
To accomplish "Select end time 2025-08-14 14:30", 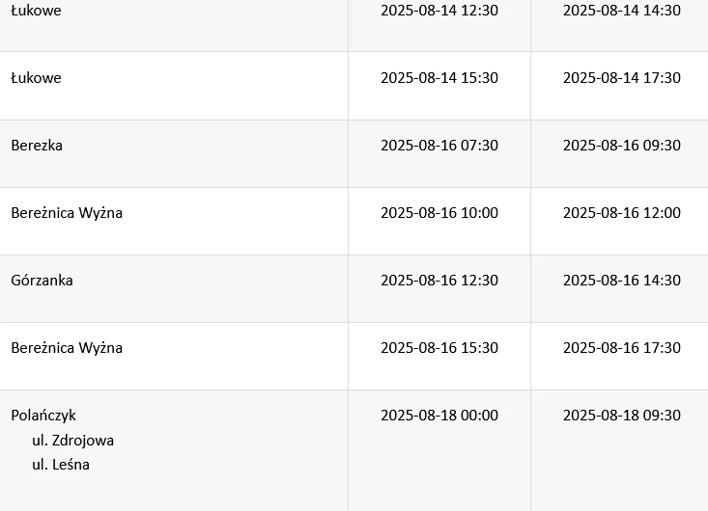I will [622, 11].
